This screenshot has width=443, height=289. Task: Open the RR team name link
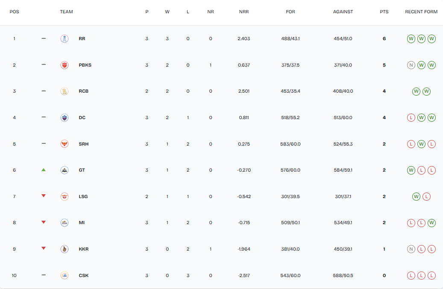(x=82, y=39)
